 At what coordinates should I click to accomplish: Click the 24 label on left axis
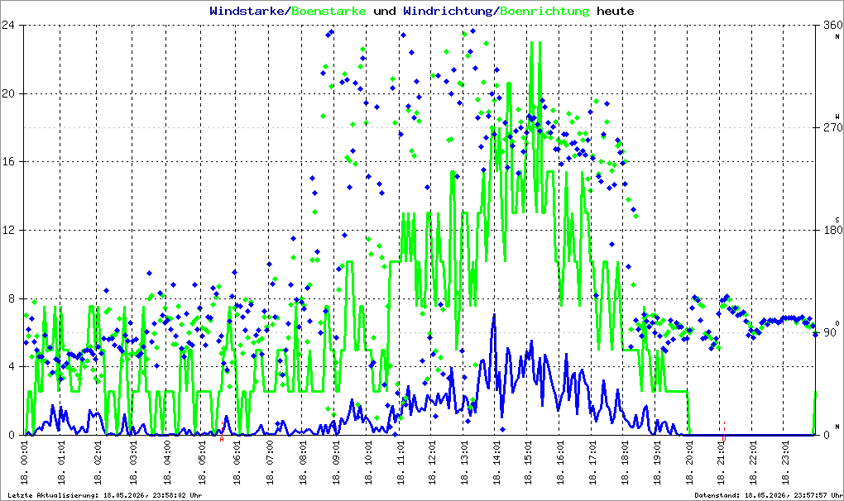pyautogui.click(x=8, y=25)
